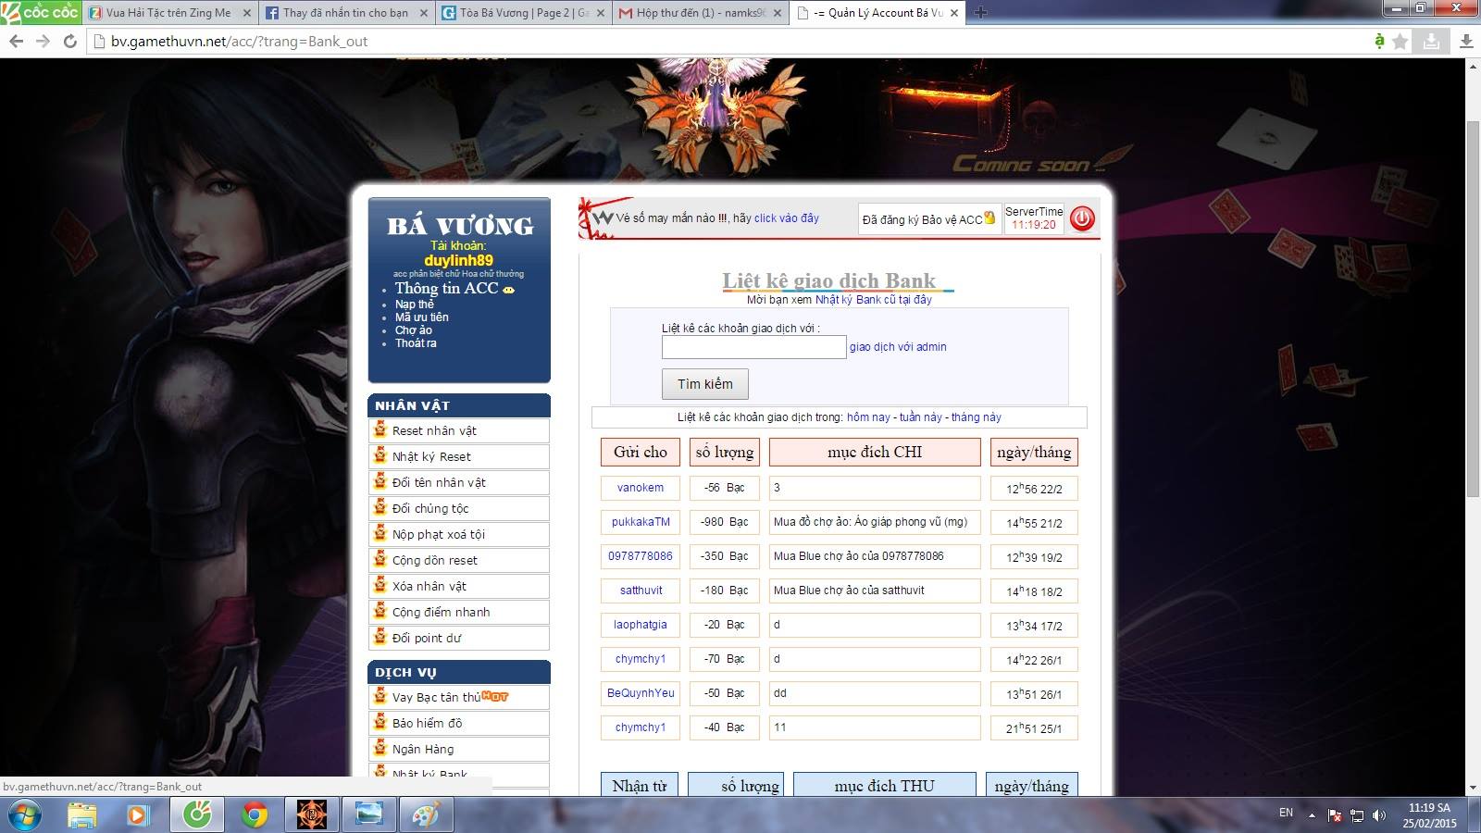1481x833 pixels.
Task: Switch to the Facebook message tab
Action: pyautogui.click(x=346, y=13)
